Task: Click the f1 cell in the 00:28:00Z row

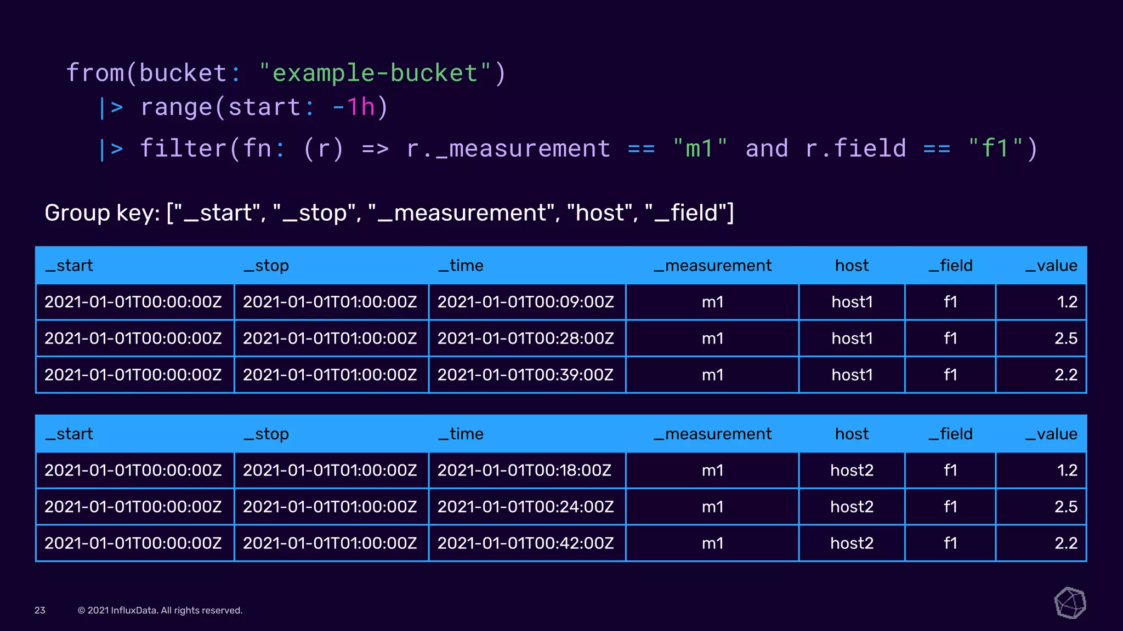Action: 950,339
